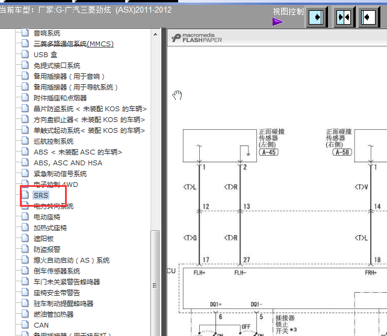This screenshot has height=336, width=387.
Task: Click the center-collapse view control button
Action: (x=344, y=17)
